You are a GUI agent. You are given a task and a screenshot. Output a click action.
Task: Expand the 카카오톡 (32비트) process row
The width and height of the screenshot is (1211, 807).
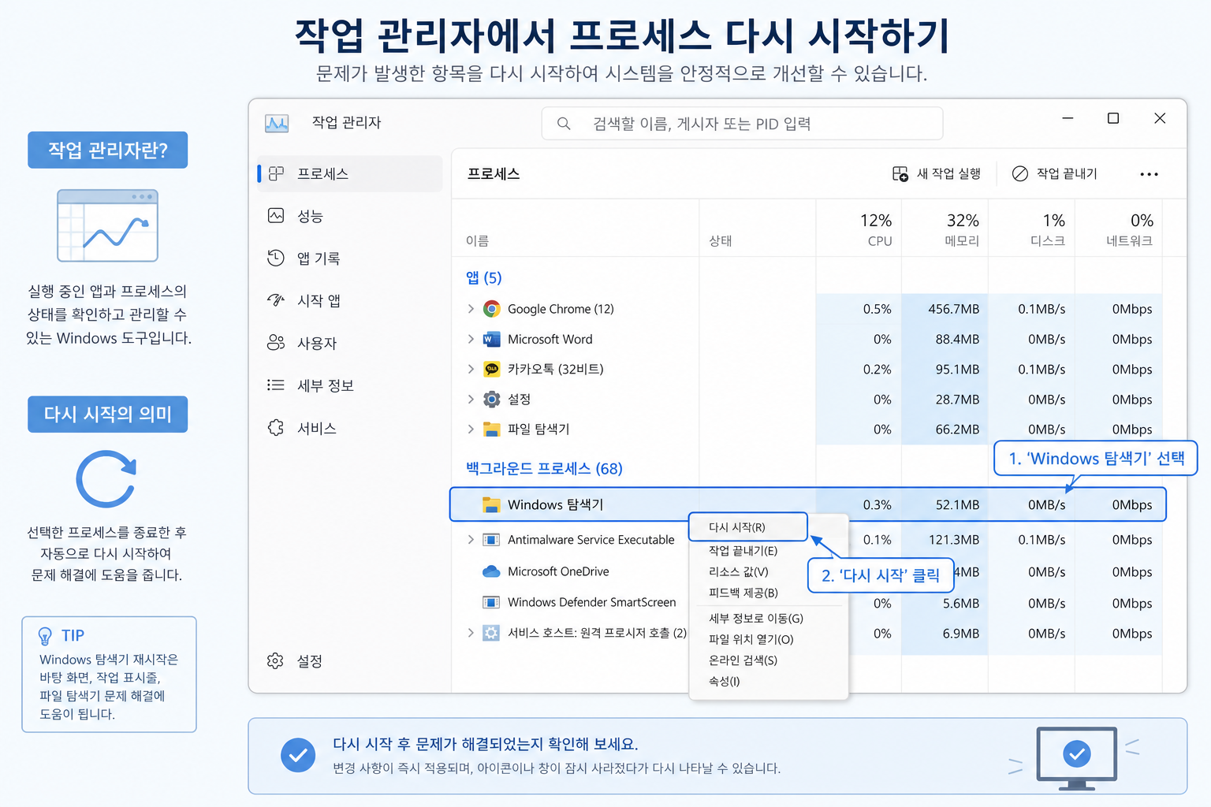pos(471,370)
